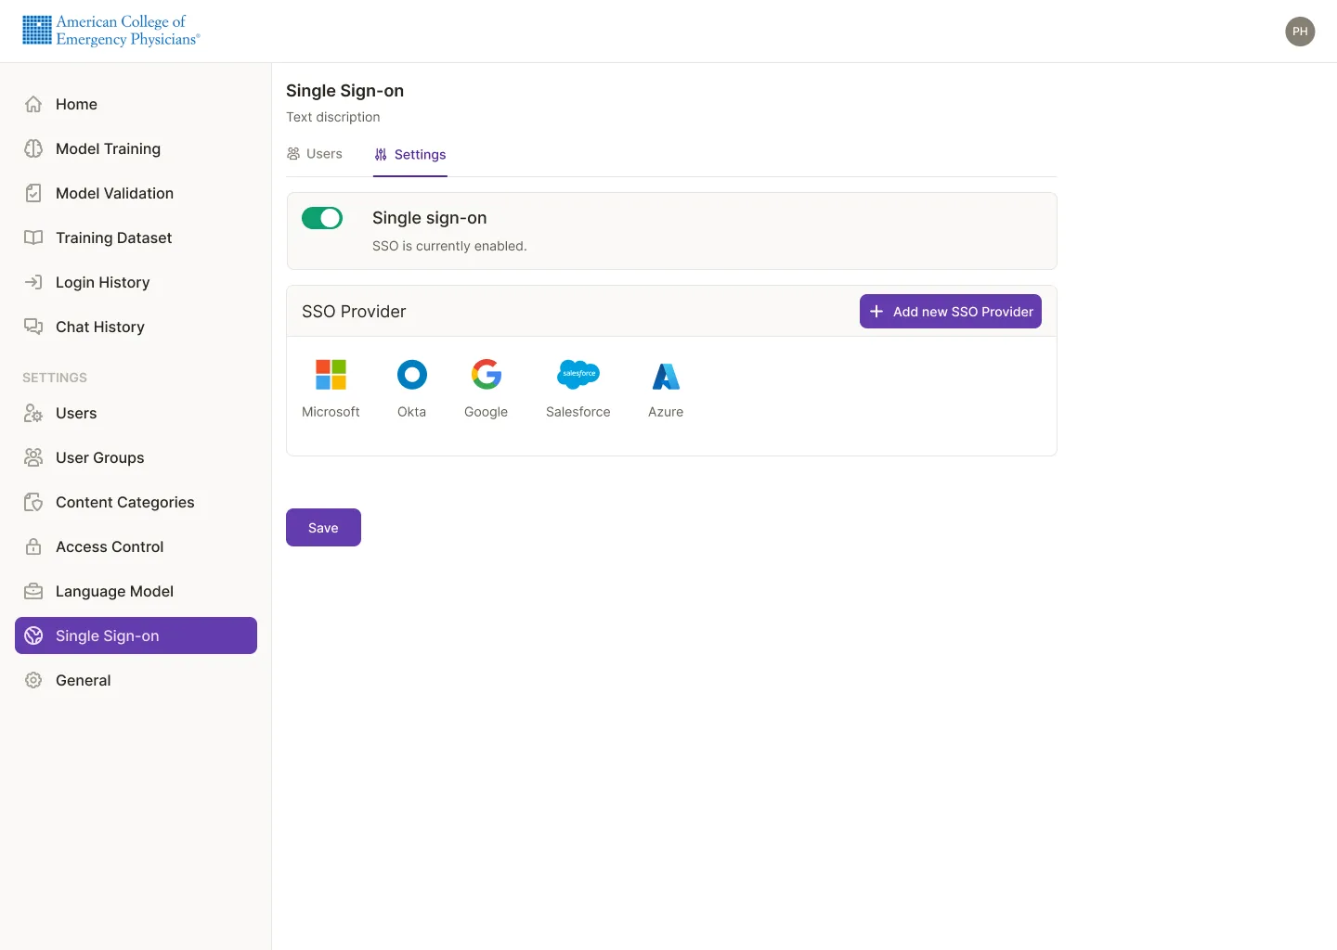Click the American College of Emergency Physicians logo
The height and width of the screenshot is (950, 1337).
tap(111, 31)
